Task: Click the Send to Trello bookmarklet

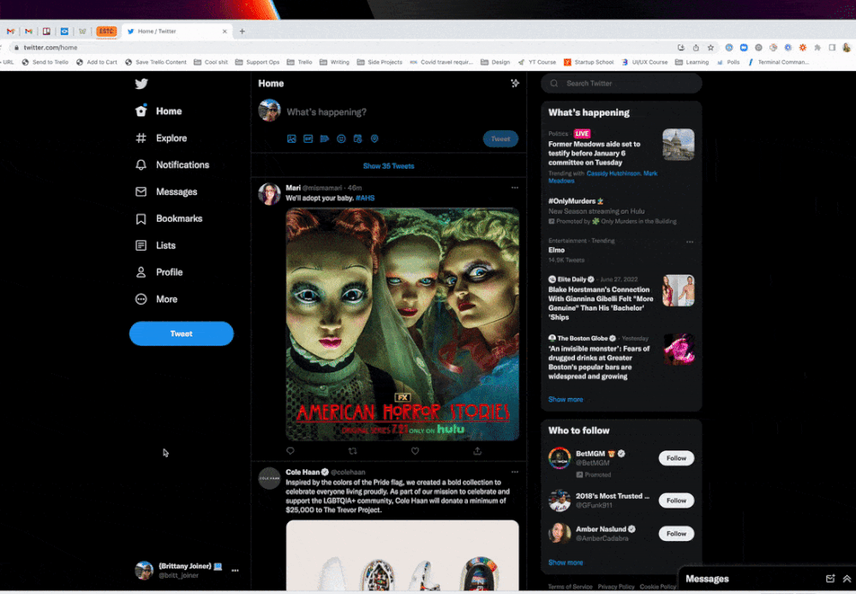Action: [45, 62]
